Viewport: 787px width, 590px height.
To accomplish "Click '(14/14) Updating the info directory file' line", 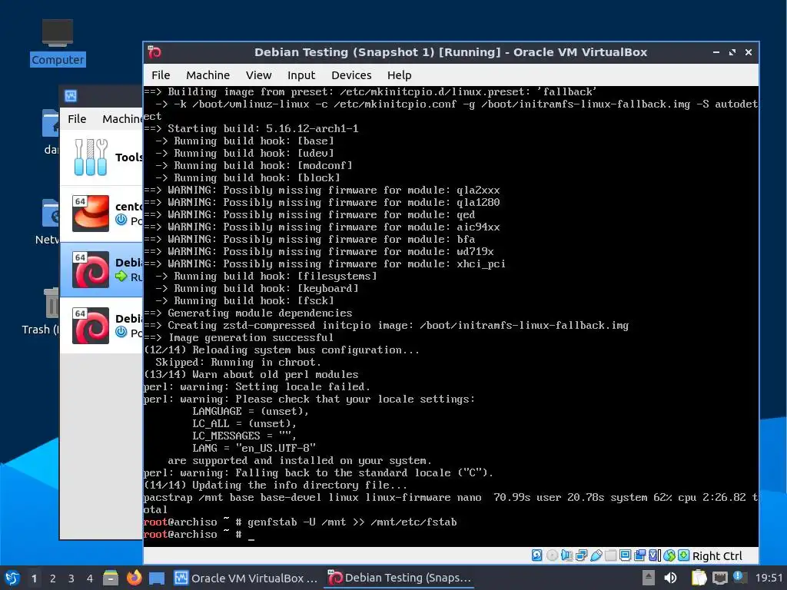I will click(x=276, y=486).
